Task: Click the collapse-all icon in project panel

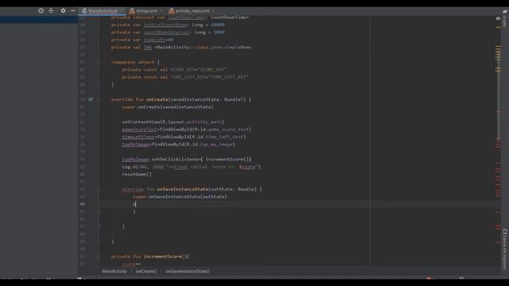Action: tap(51, 10)
